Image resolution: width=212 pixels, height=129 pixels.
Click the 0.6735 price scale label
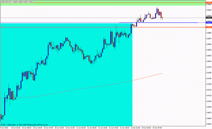[x=209, y=90]
